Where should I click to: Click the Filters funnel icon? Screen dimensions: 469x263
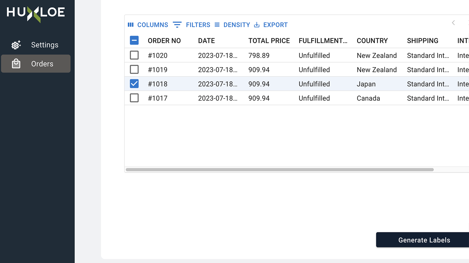177,25
